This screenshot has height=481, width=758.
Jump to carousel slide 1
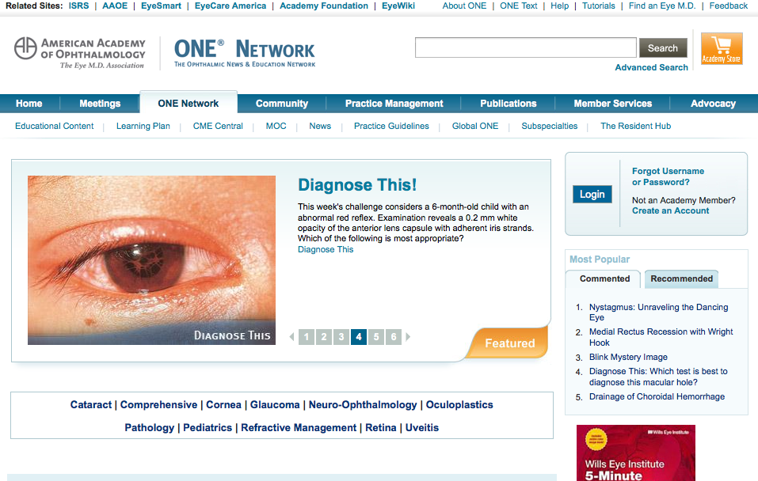click(307, 336)
